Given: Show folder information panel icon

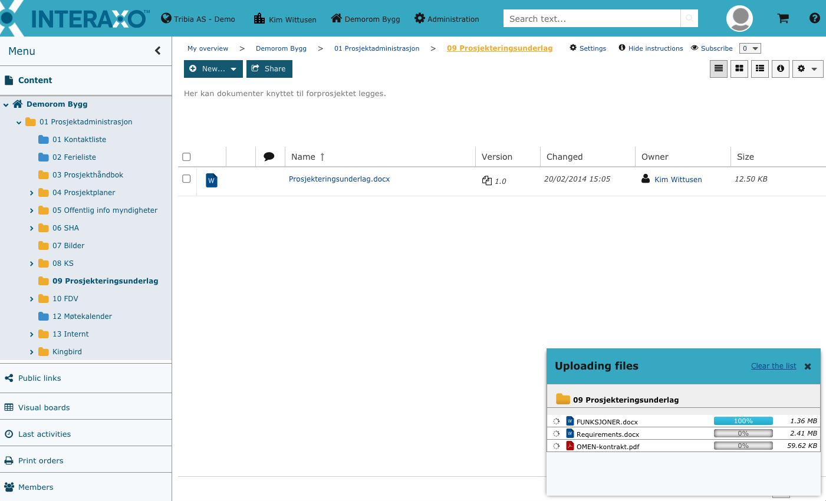Looking at the screenshot, I should click(x=781, y=69).
